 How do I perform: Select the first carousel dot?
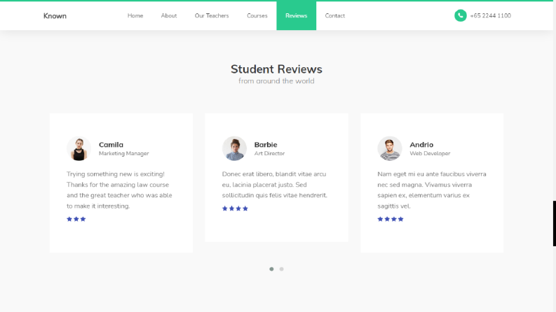point(271,269)
